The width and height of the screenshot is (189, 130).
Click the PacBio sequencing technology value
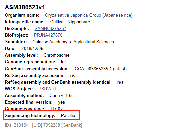(x=68, y=116)
